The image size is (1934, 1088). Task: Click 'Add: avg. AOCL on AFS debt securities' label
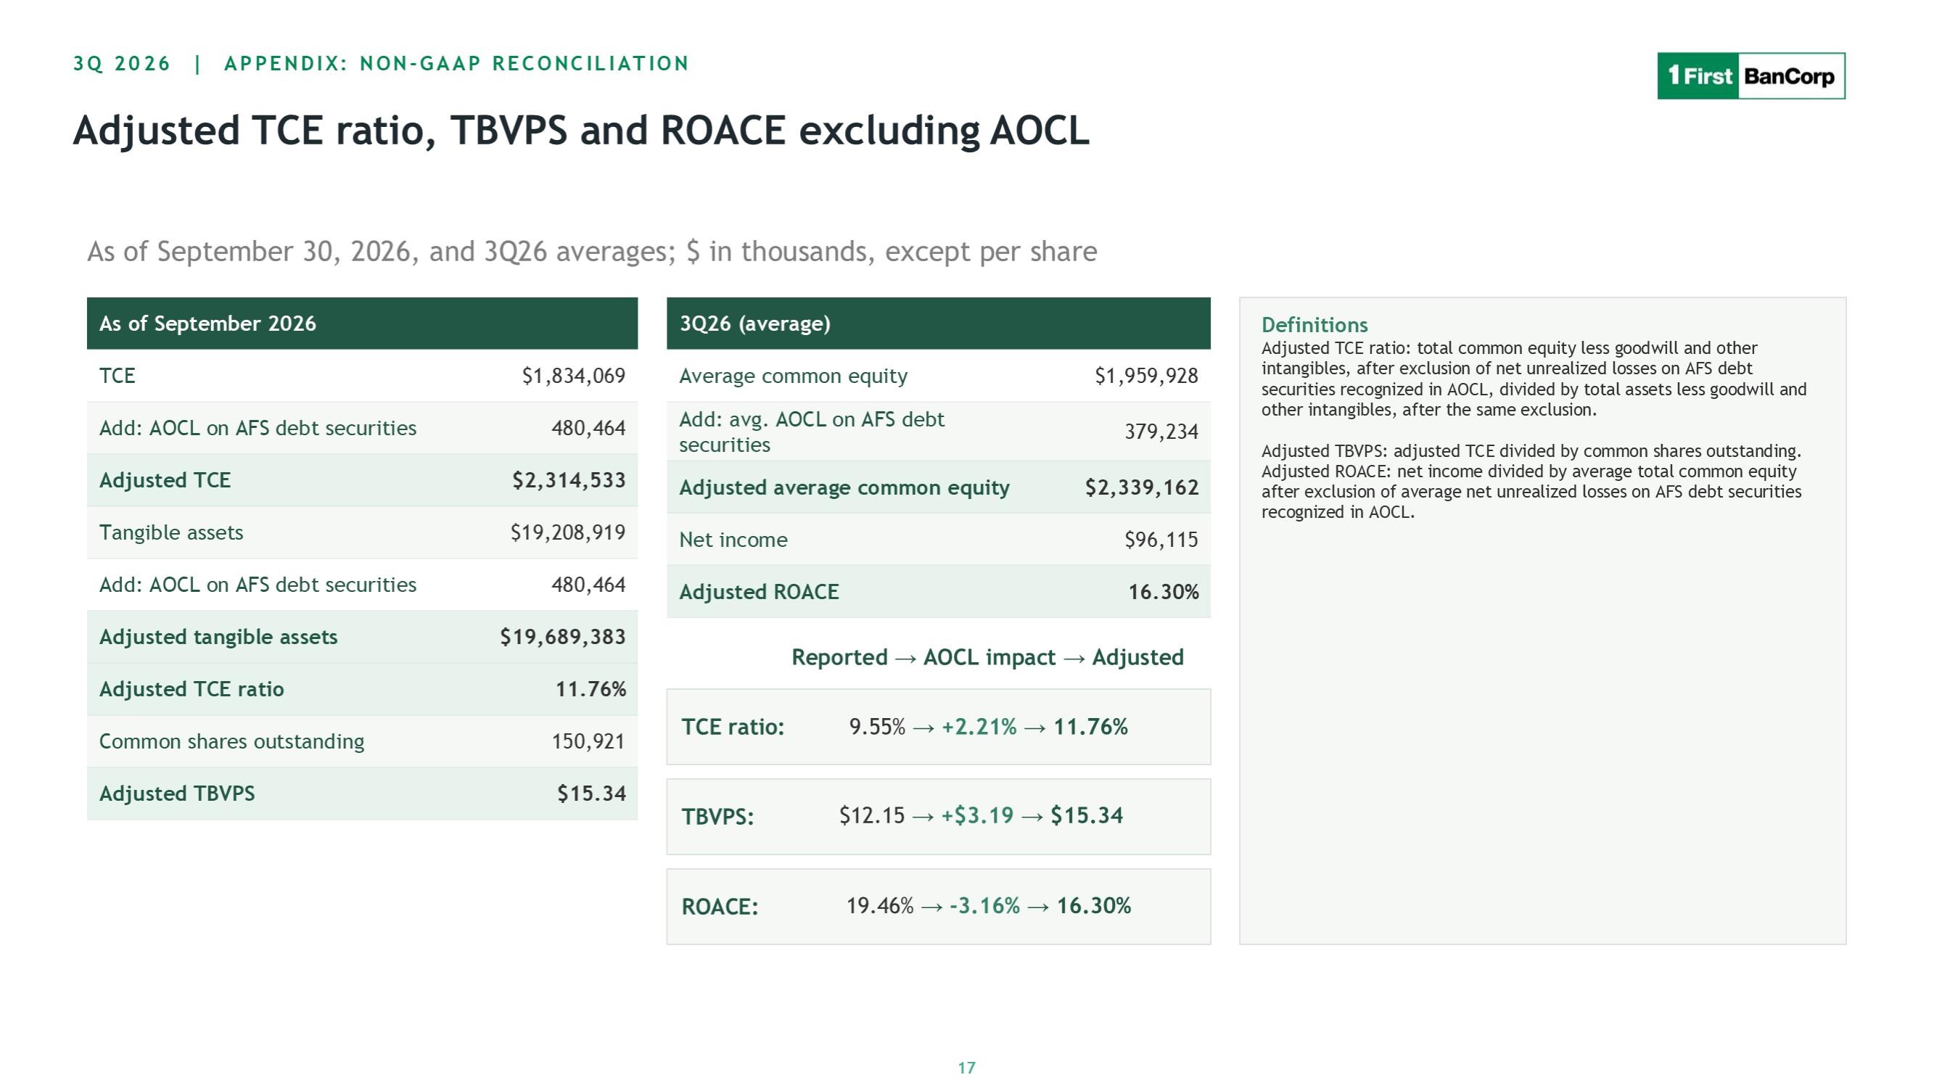click(812, 432)
